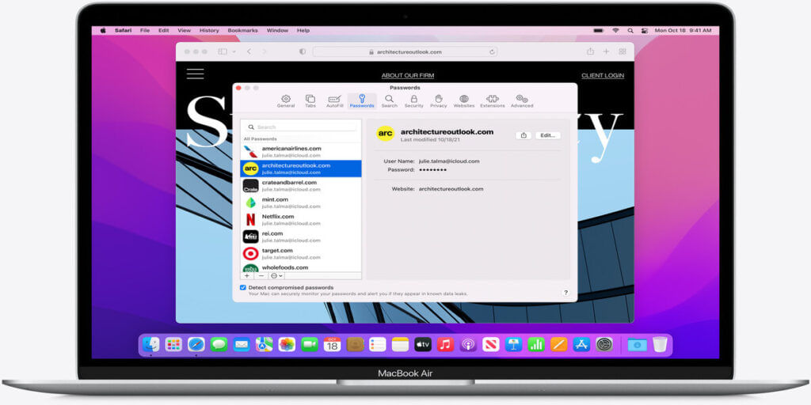Image resolution: width=811 pixels, height=405 pixels.
Task: Open the AutoFill preferences pane
Action: [335, 101]
